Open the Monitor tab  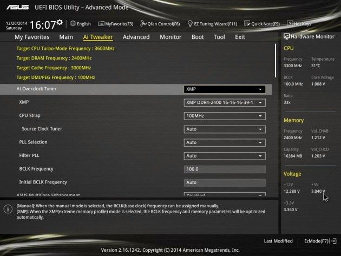(170, 37)
